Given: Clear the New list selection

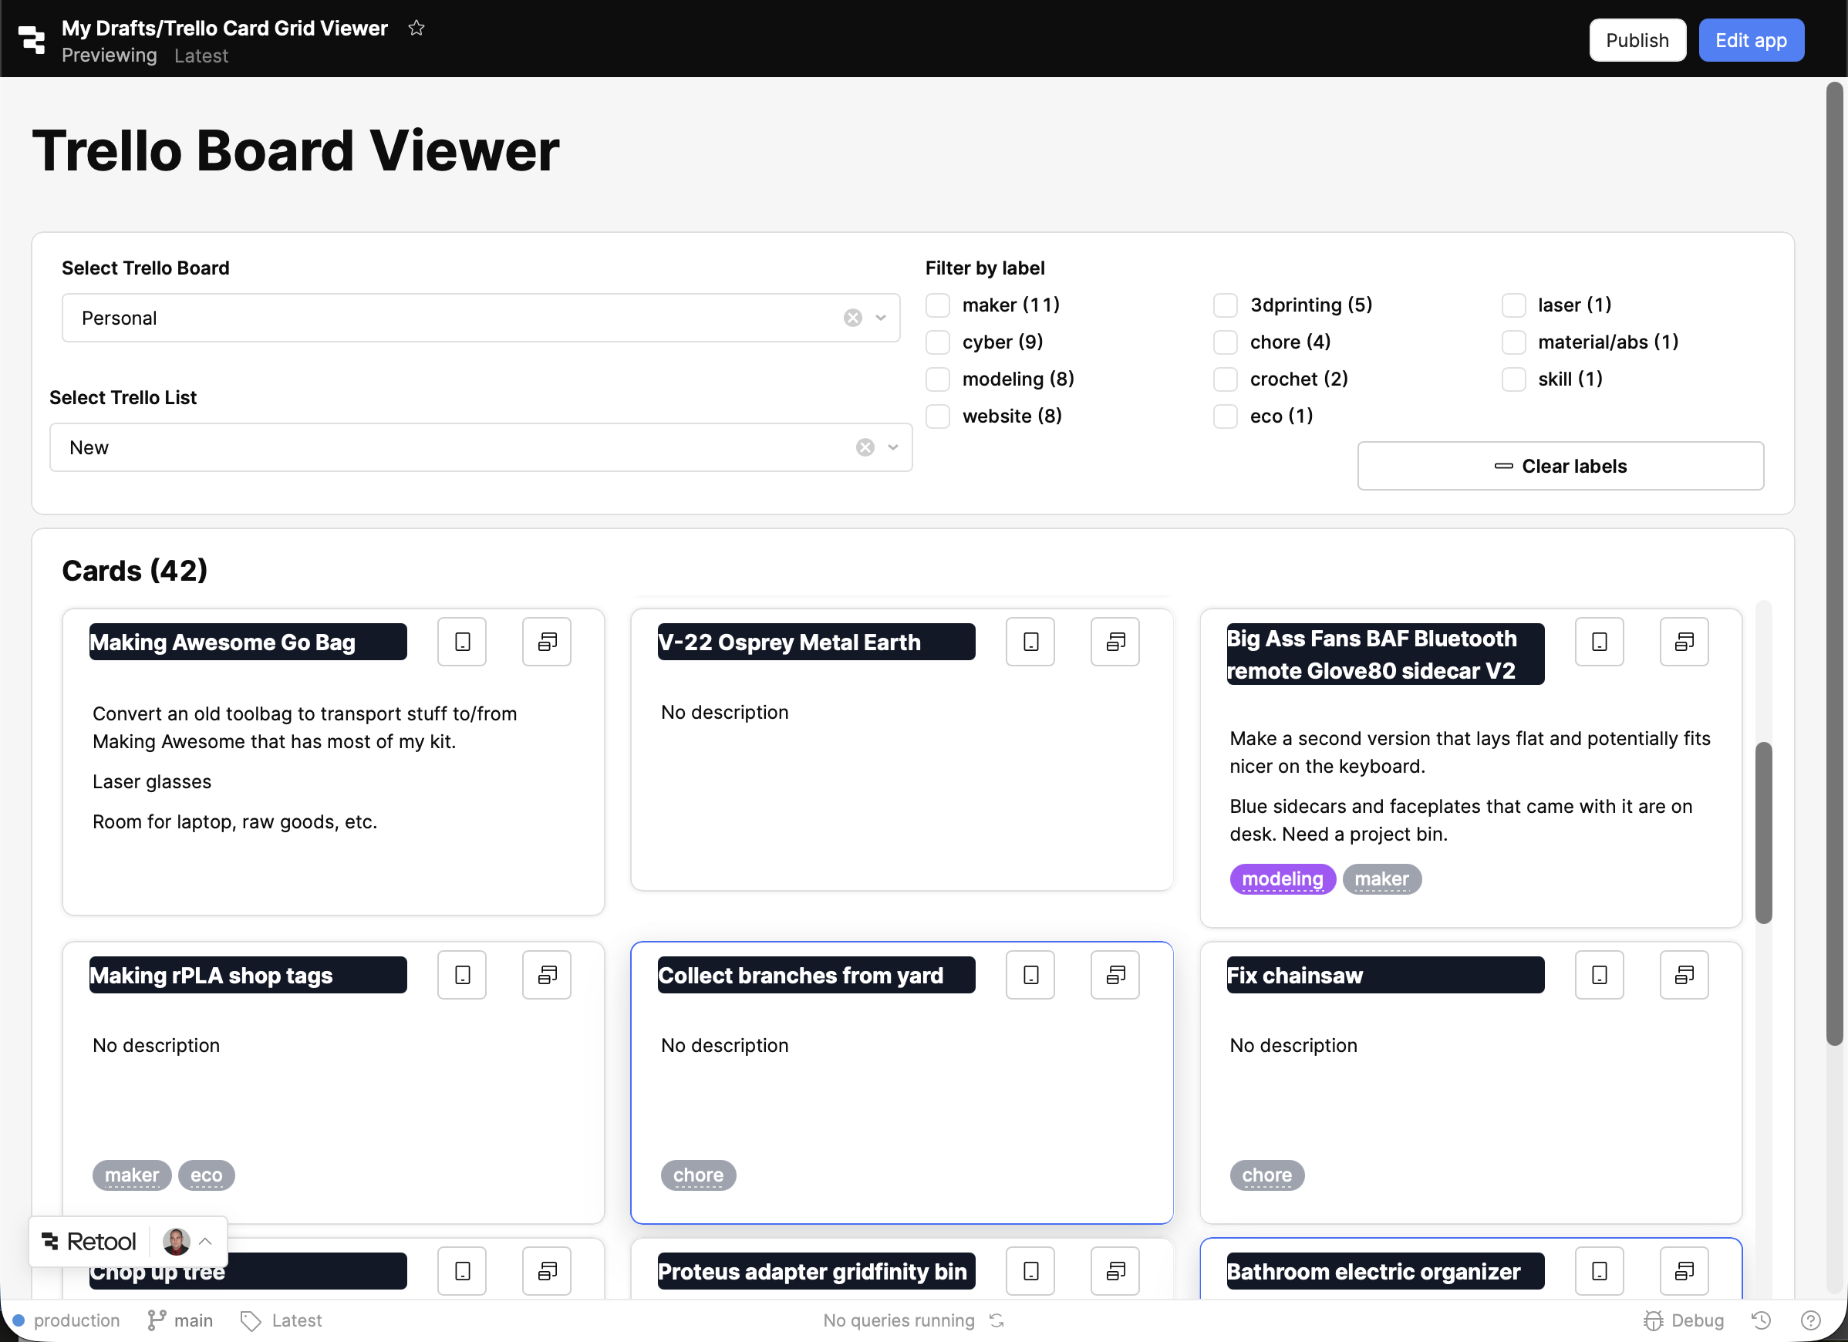Looking at the screenshot, I should (865, 447).
